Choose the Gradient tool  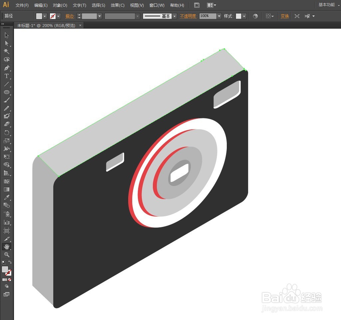coord(6,189)
